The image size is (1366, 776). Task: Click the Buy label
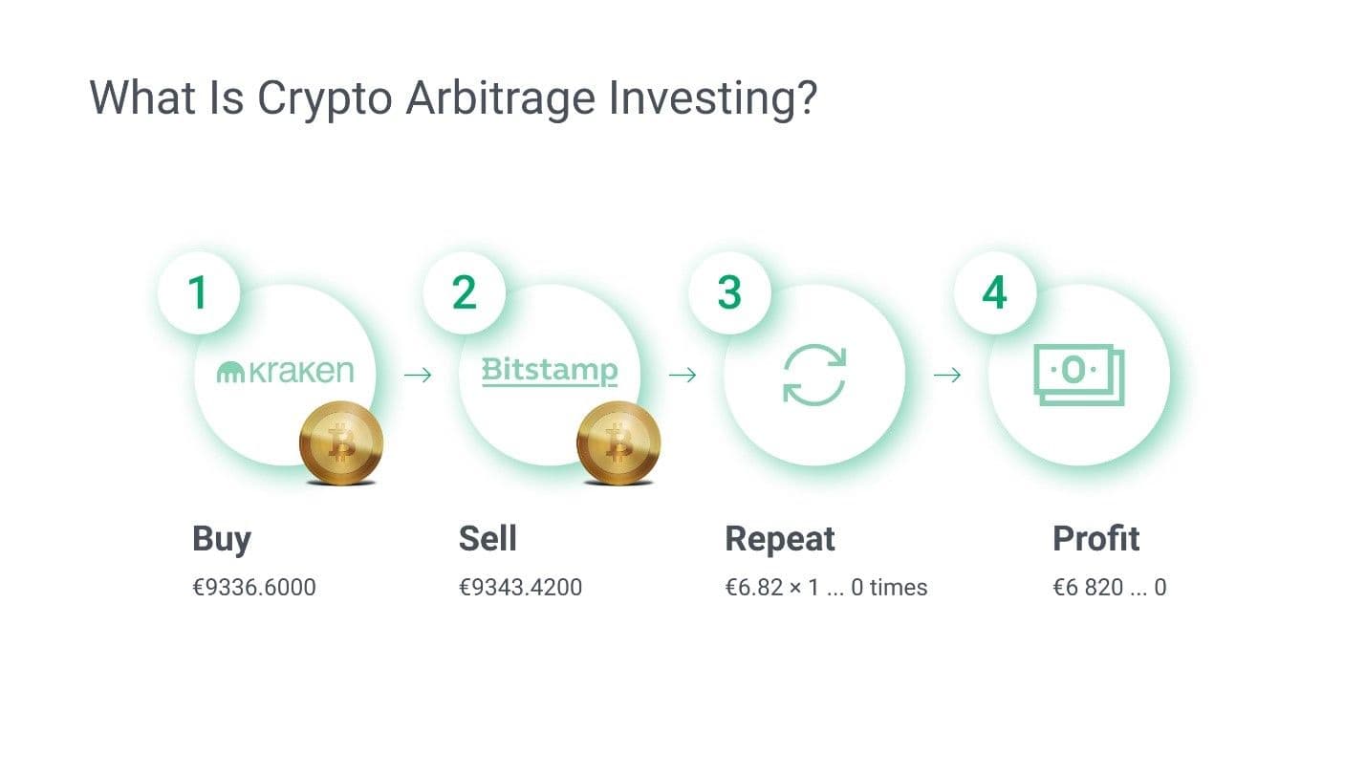coord(221,538)
